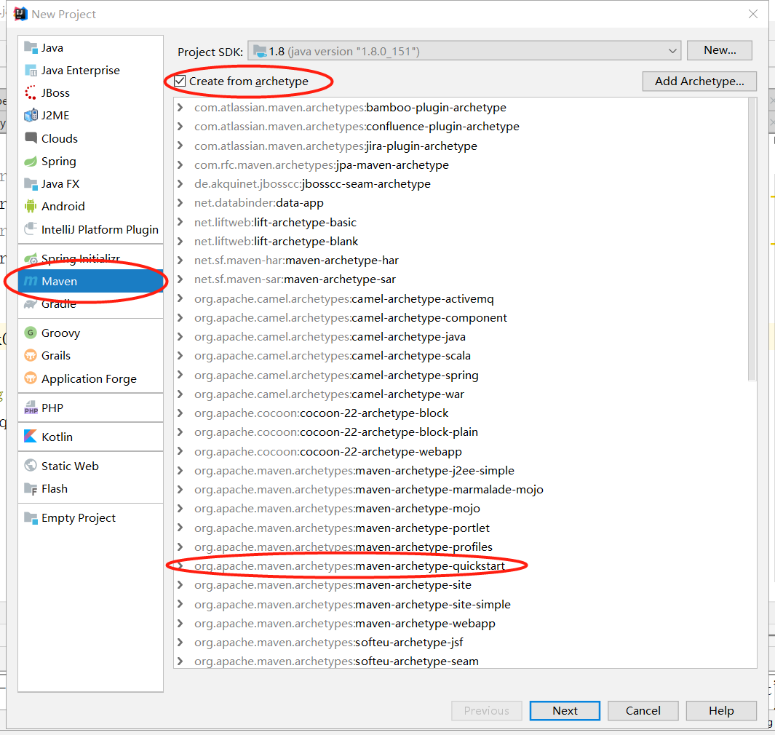Expand the bamboo-plugin-archetype entry
775x735 pixels.
[x=180, y=108]
